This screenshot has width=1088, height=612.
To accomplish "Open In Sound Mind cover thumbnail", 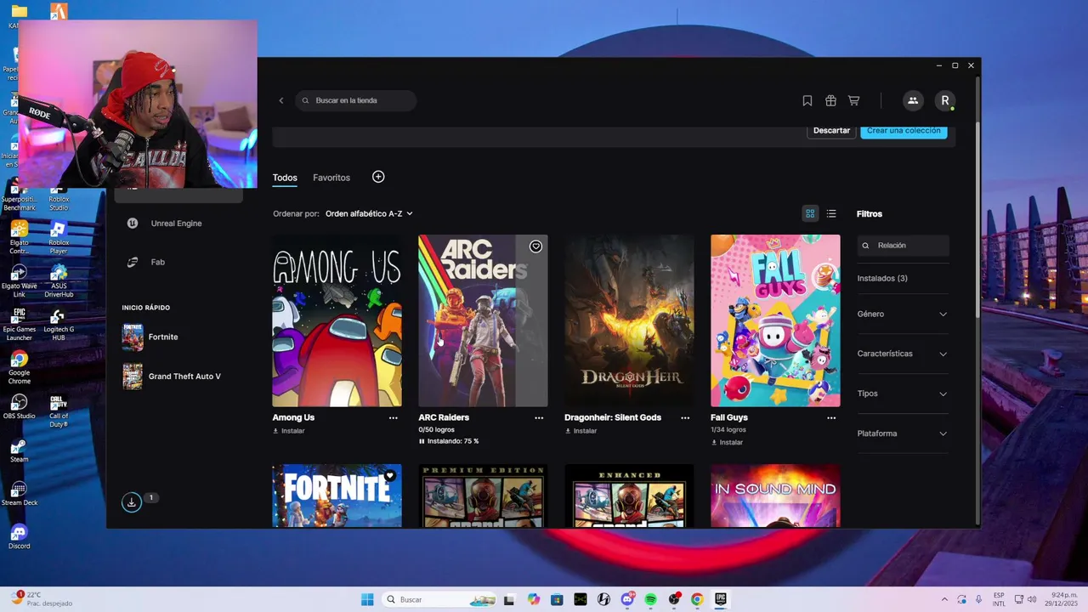I will pyautogui.click(x=775, y=496).
